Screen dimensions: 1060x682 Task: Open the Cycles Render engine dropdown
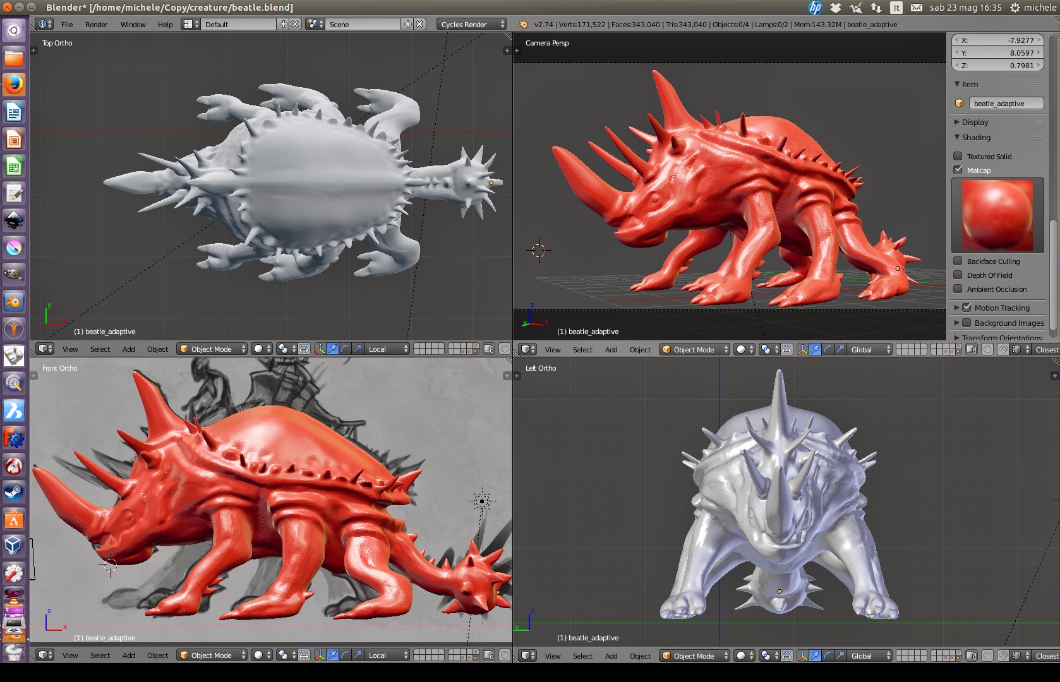coord(471,24)
